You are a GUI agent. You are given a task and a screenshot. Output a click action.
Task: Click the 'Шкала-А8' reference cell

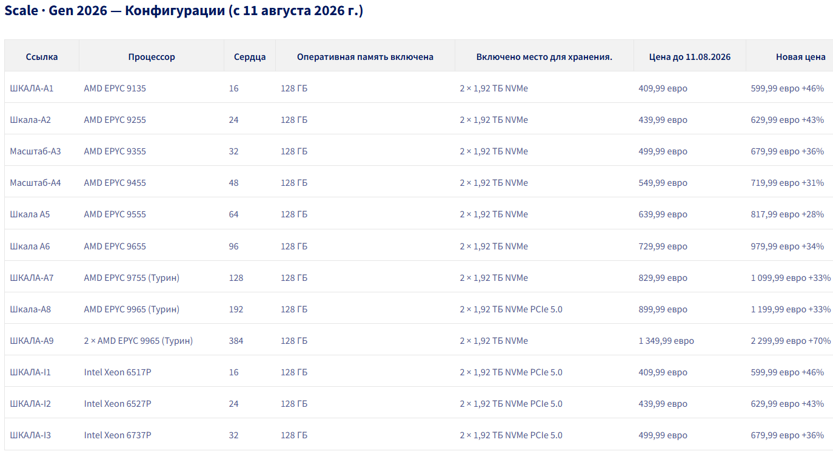pos(30,309)
